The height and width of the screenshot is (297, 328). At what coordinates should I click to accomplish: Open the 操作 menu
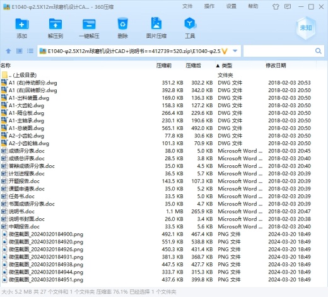pos(209,6)
